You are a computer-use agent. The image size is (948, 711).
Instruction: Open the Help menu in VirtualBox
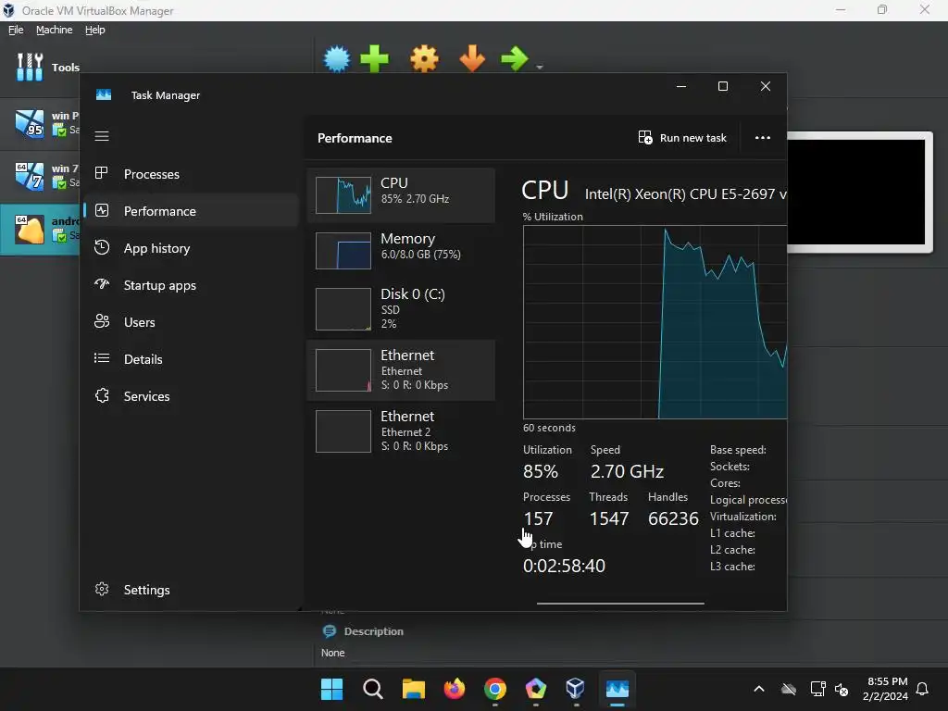(95, 30)
